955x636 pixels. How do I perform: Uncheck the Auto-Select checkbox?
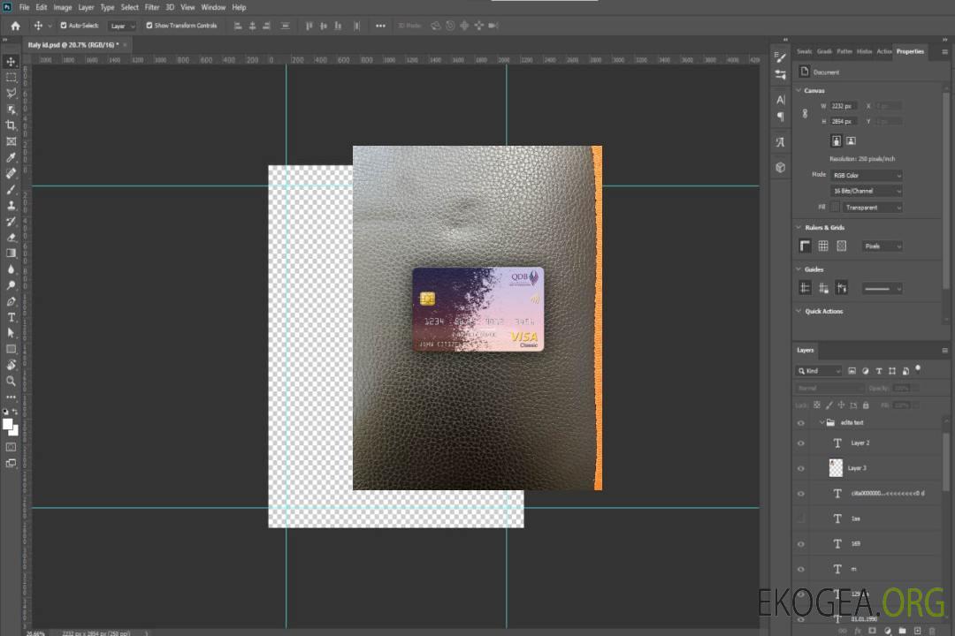click(x=63, y=26)
